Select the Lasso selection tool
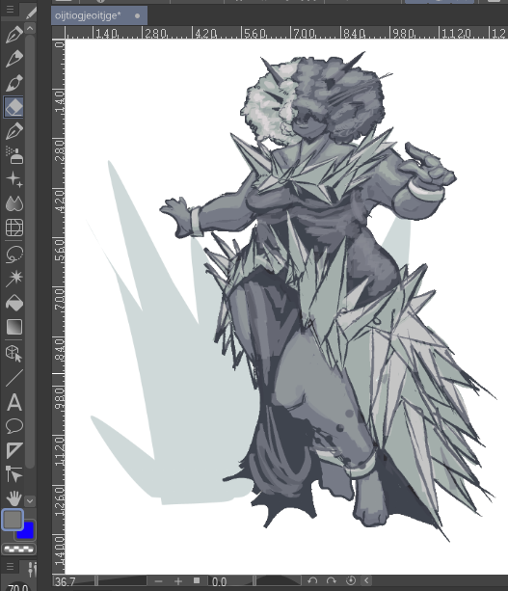 (13, 254)
